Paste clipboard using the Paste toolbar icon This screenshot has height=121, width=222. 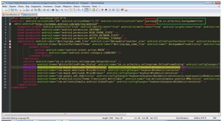(39, 10)
